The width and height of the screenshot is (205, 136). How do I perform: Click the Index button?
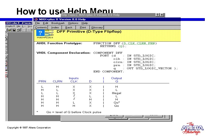click(55, 27)
